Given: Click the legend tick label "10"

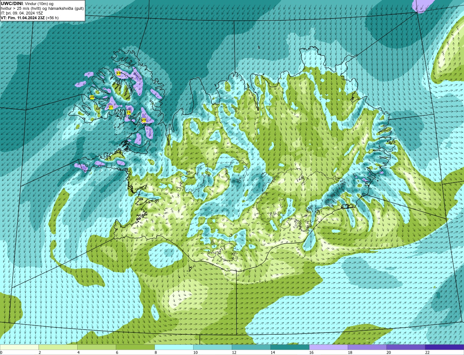Looking at the screenshot, I should point(195,352).
